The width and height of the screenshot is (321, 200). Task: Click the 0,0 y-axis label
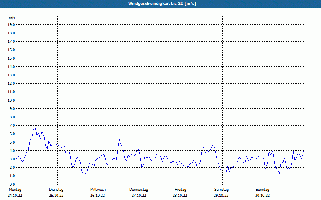click(x=12, y=184)
